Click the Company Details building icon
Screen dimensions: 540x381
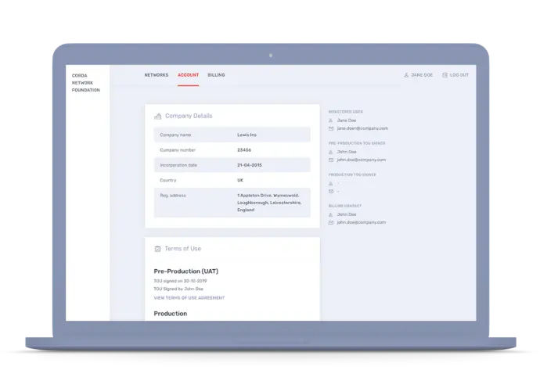click(x=158, y=117)
